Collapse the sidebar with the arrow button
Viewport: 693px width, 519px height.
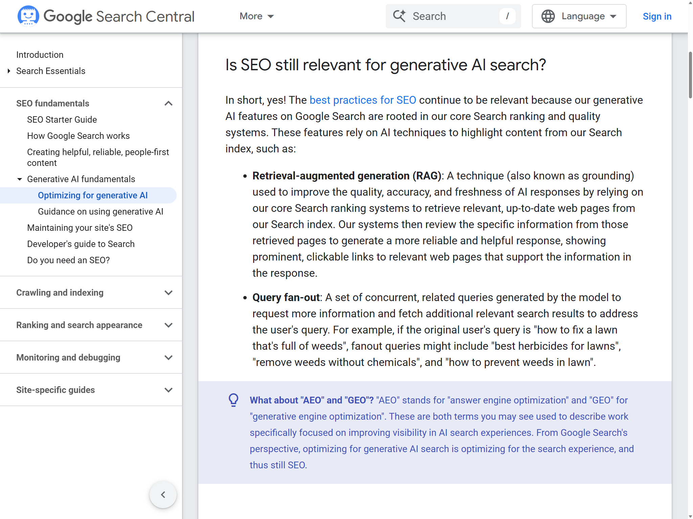(163, 495)
